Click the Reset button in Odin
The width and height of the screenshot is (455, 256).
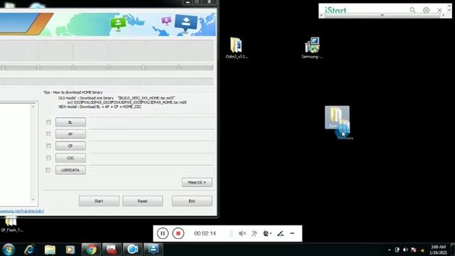(142, 201)
